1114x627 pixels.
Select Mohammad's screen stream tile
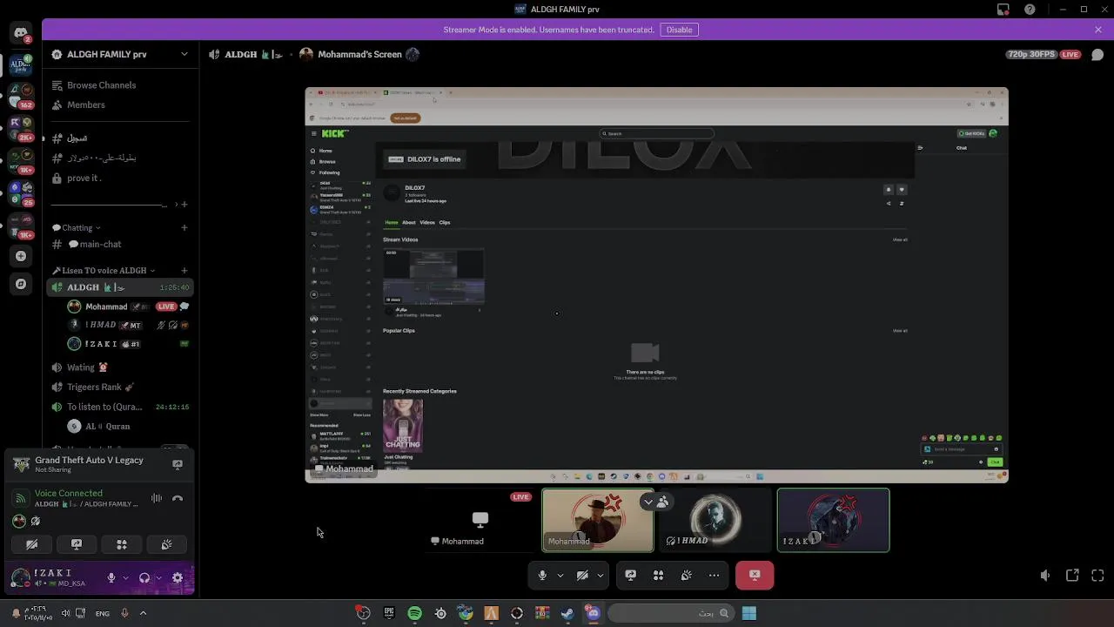(480, 520)
